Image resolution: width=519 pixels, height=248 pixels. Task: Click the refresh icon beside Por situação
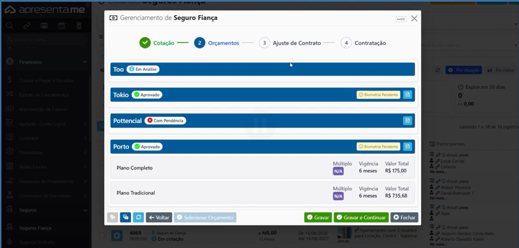point(438,70)
